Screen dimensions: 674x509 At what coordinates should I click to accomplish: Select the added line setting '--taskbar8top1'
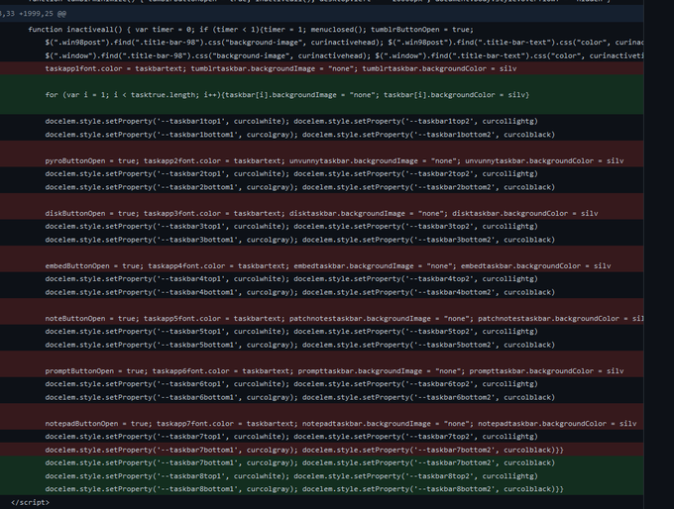321,476
